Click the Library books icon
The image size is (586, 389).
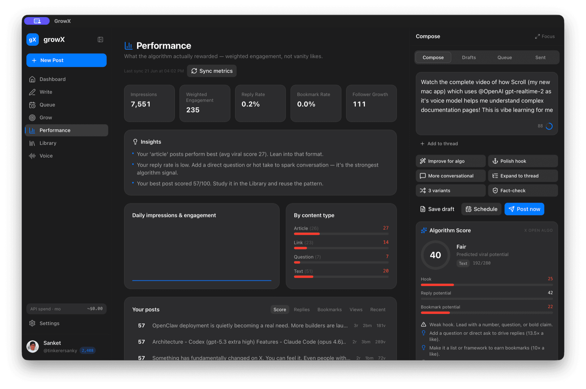pyautogui.click(x=32, y=143)
